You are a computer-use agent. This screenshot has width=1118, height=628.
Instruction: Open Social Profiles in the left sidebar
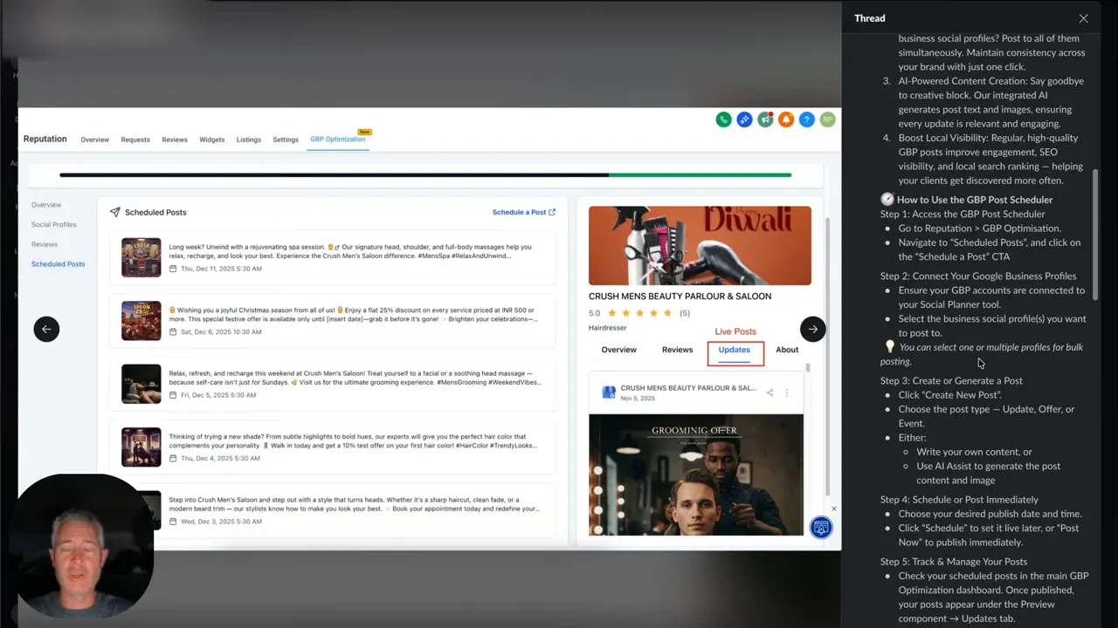(x=53, y=224)
